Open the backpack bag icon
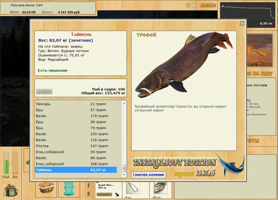The width and height of the screenshot is (278, 200). (x=11, y=190)
